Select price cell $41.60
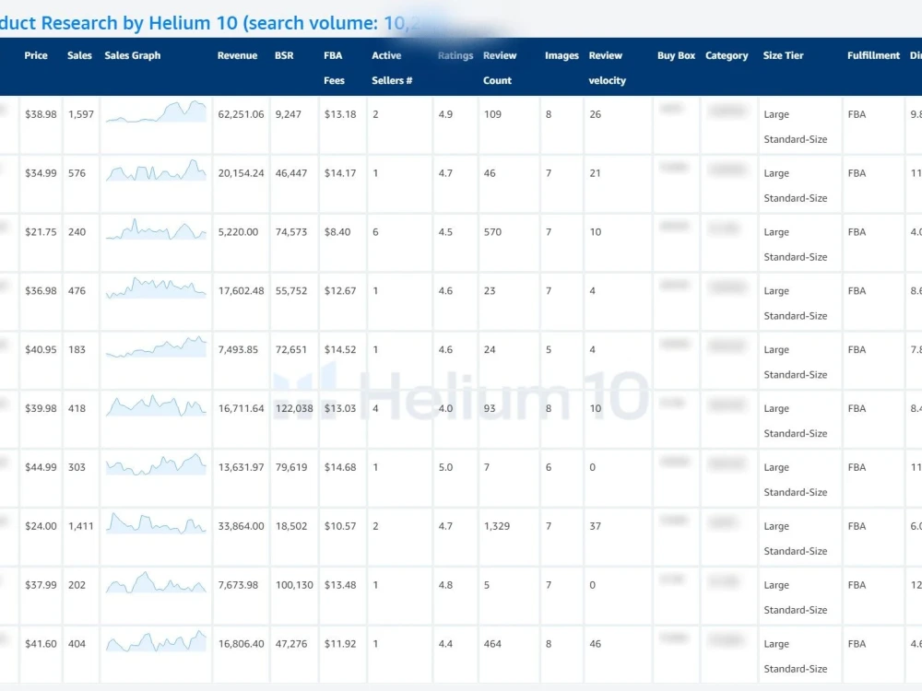This screenshot has width=922, height=691. (x=41, y=643)
